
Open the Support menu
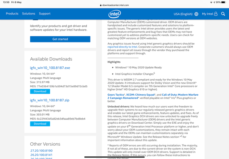pyautogui.click(x=45, y=14)
